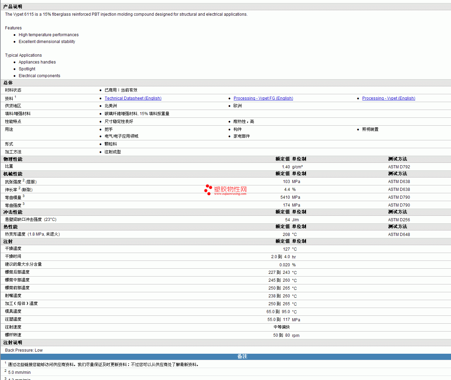Click the 螺筒中部温度 row label
The image size is (451, 380).
[x=17, y=280]
